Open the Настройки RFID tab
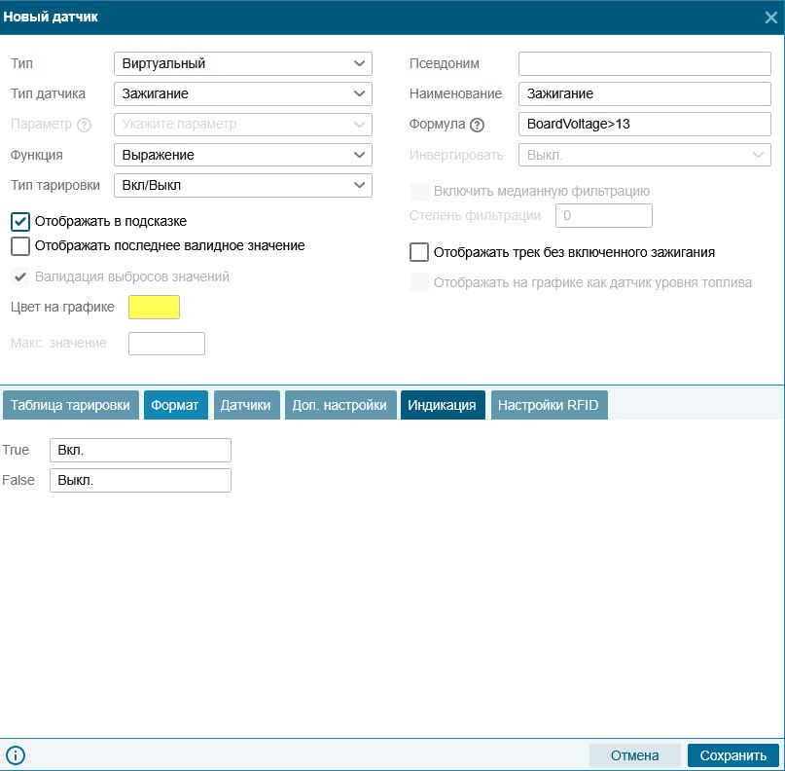 (550, 406)
